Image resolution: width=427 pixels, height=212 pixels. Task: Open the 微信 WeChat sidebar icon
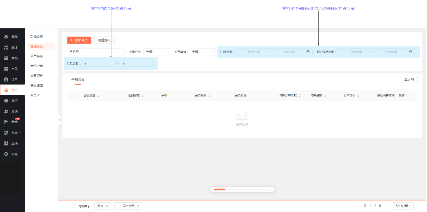point(6,101)
